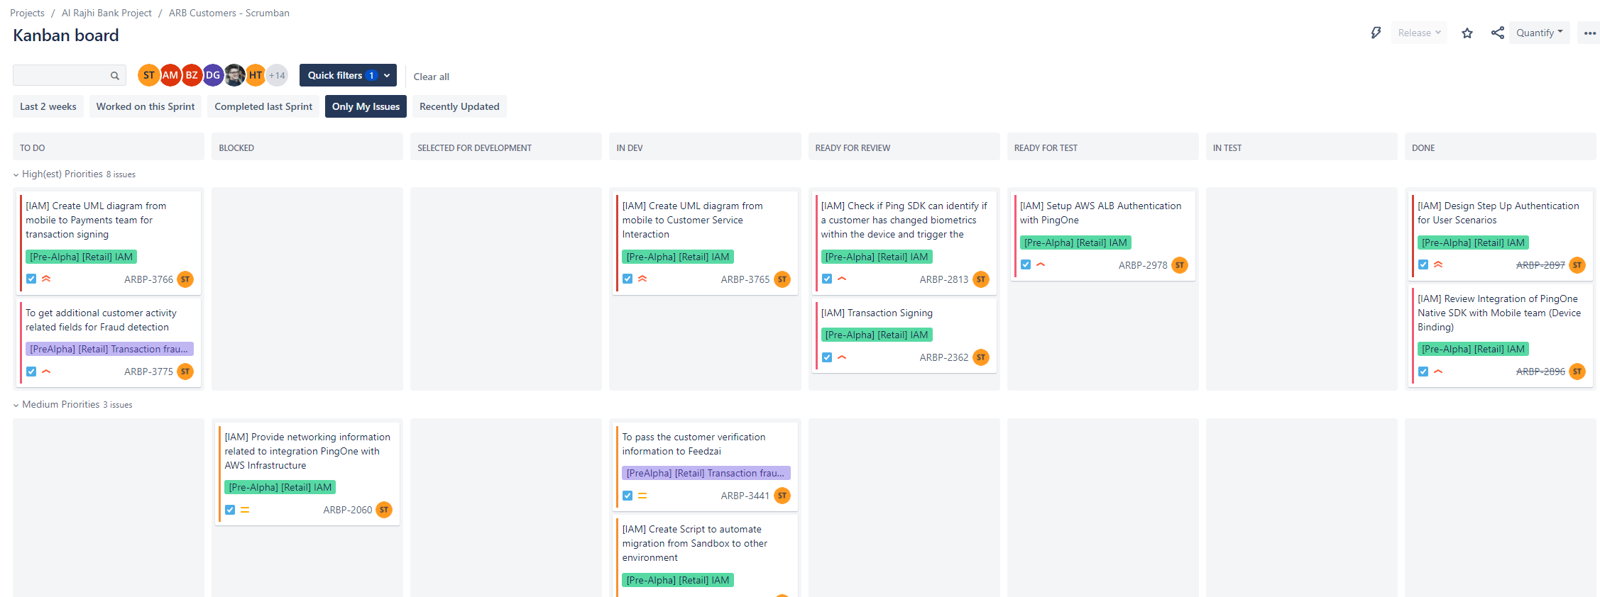
Task: Click the TO DO column header
Action: pyautogui.click(x=109, y=147)
